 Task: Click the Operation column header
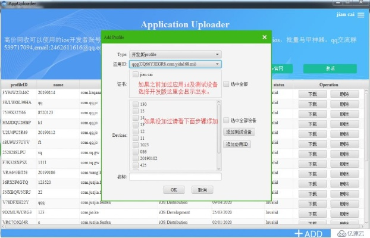click(x=328, y=85)
